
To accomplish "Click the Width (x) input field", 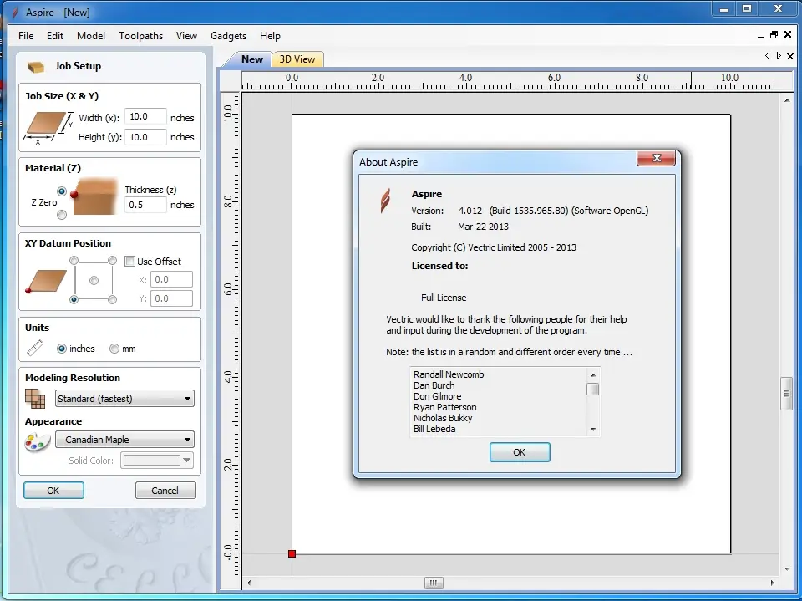I will (x=145, y=117).
